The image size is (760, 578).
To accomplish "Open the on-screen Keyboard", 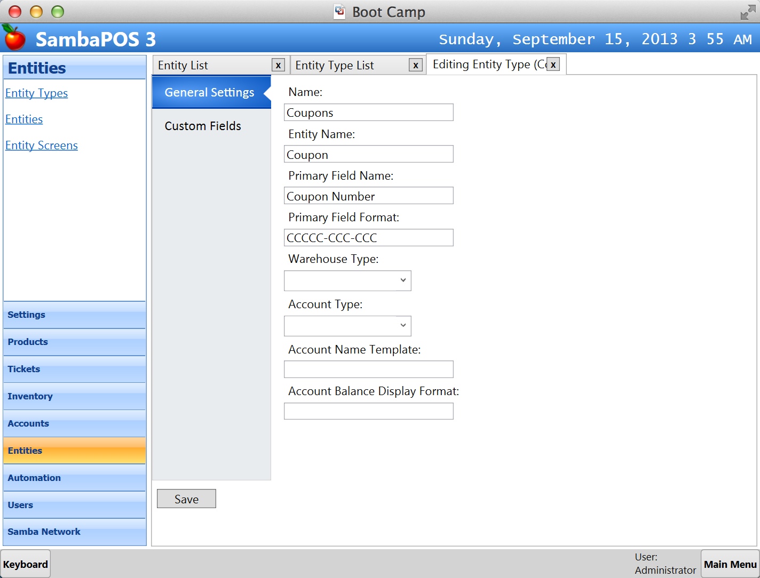I will tap(26, 564).
